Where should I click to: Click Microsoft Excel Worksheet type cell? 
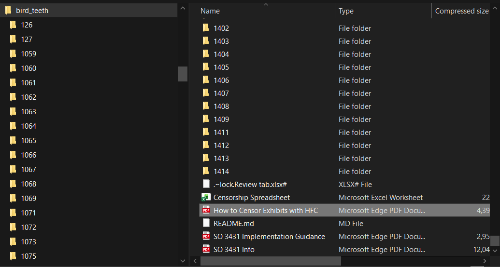[x=381, y=198]
